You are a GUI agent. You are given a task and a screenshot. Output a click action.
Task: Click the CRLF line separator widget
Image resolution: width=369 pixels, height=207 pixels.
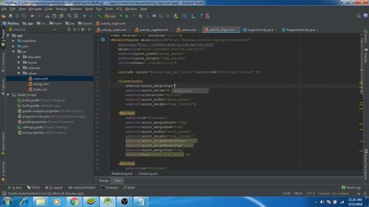point(298,194)
